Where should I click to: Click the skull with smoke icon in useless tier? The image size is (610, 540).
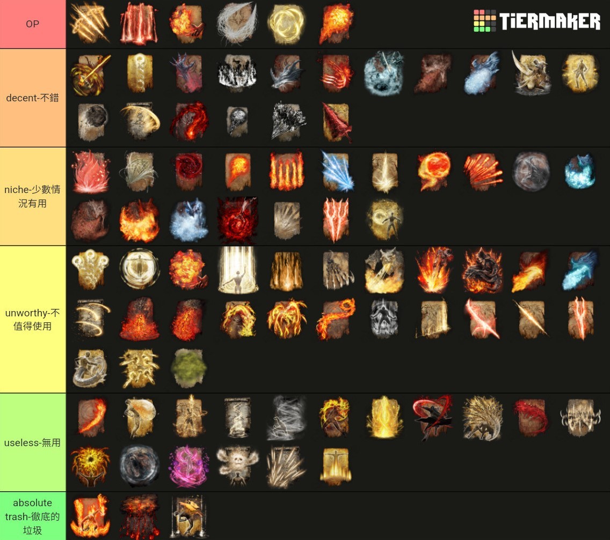tap(238, 465)
